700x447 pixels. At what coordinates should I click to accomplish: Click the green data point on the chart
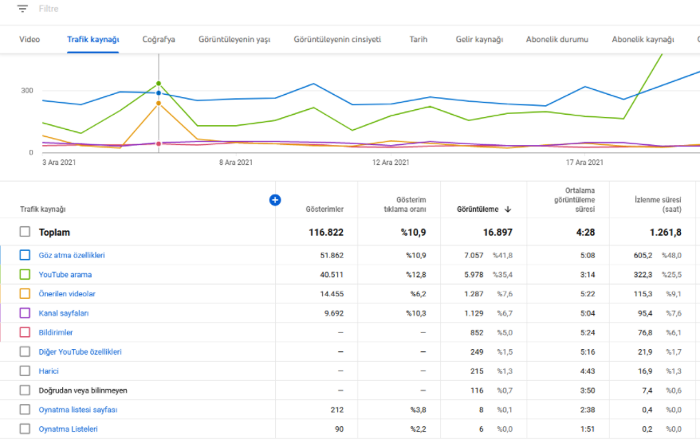click(159, 84)
